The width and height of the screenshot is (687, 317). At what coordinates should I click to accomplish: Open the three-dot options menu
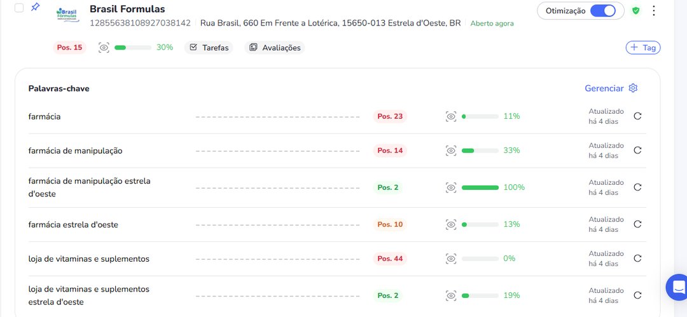pyautogui.click(x=653, y=11)
